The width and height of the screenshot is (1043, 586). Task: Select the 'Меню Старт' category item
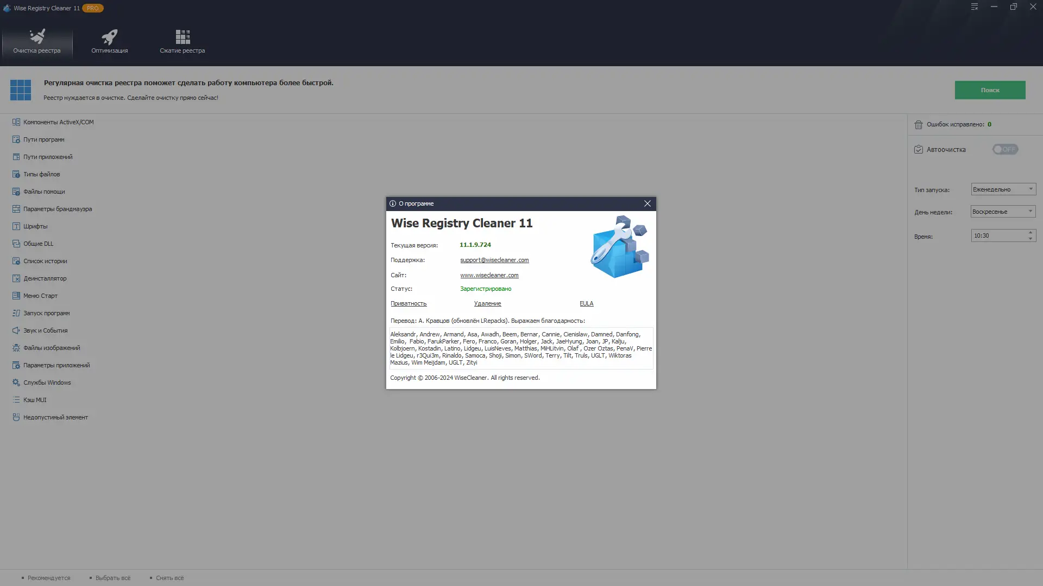40,296
